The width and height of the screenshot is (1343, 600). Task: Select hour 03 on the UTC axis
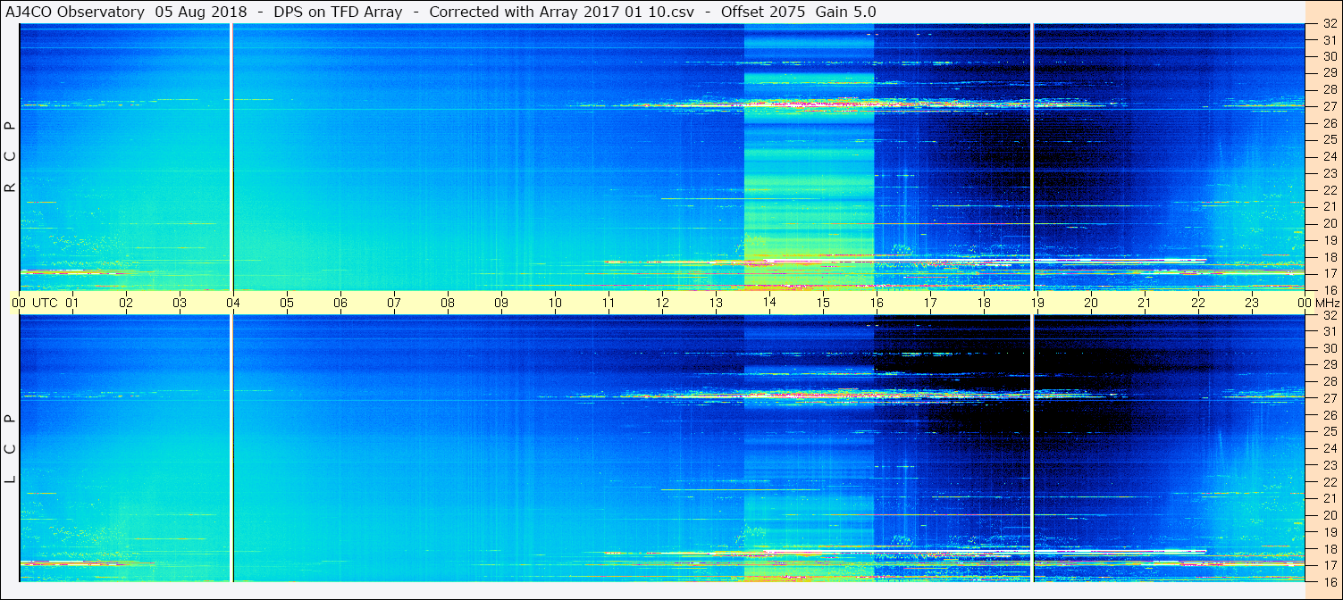click(x=180, y=303)
